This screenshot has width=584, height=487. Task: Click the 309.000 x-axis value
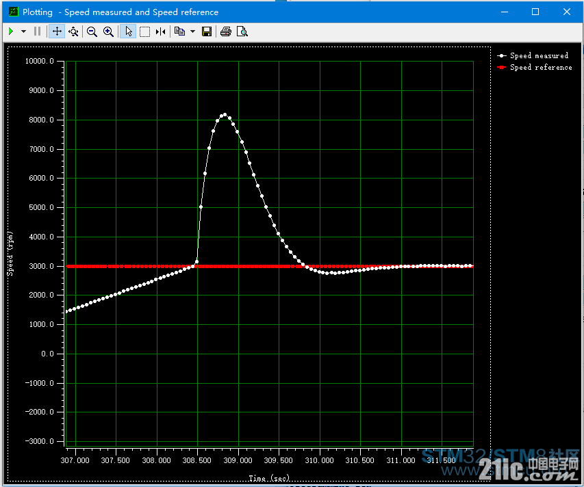point(238,460)
